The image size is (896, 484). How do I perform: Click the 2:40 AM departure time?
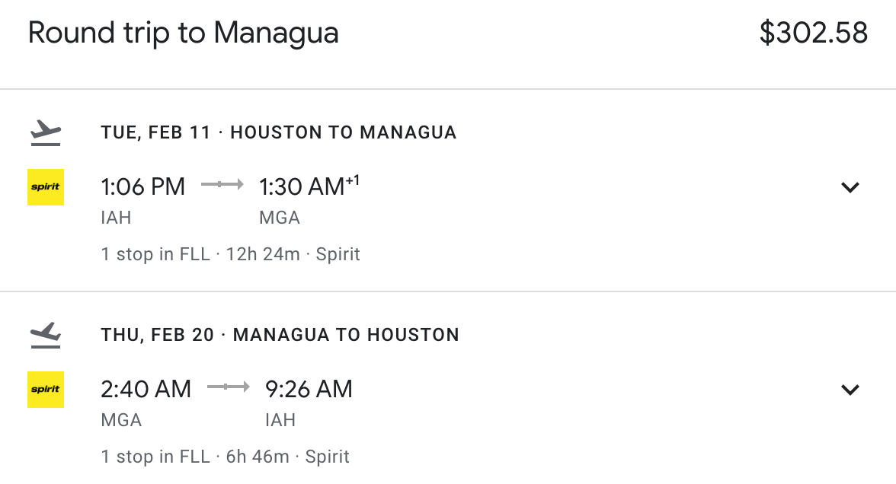pos(146,389)
